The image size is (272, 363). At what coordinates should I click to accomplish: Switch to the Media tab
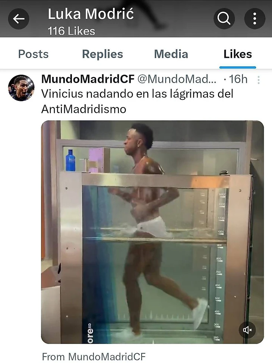click(171, 54)
